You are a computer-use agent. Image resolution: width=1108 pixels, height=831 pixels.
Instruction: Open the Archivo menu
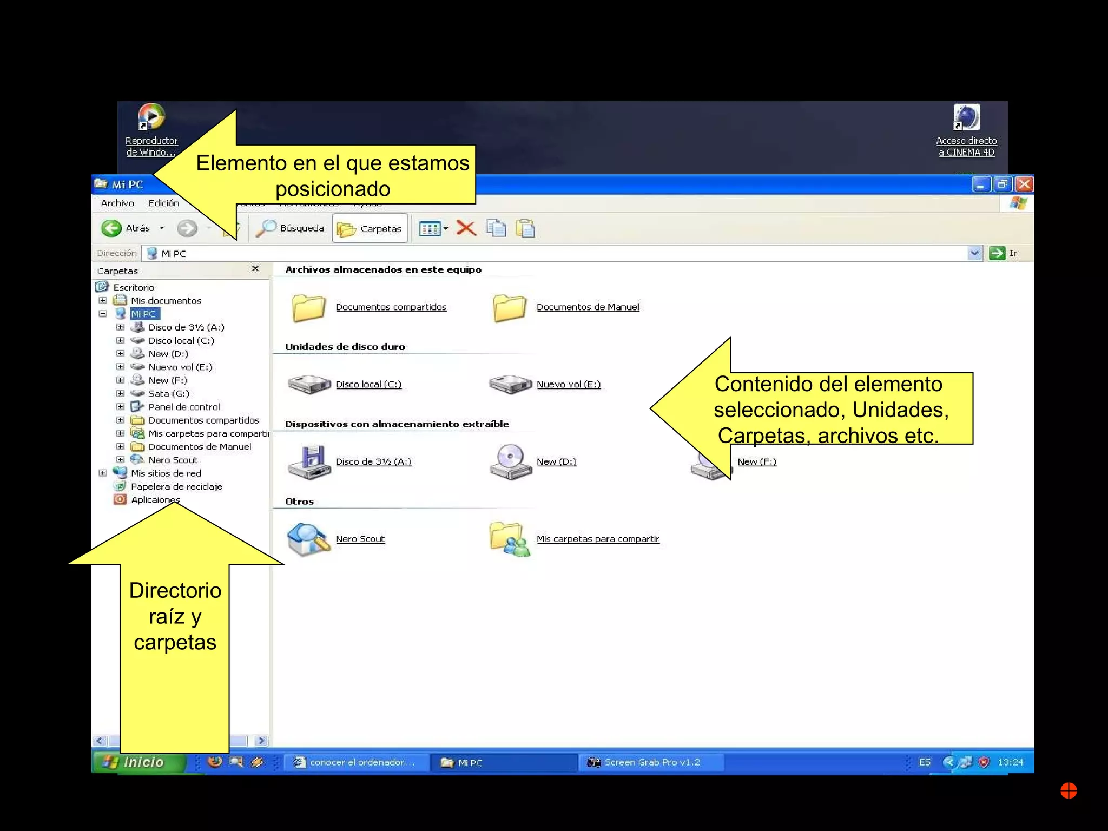tap(117, 203)
